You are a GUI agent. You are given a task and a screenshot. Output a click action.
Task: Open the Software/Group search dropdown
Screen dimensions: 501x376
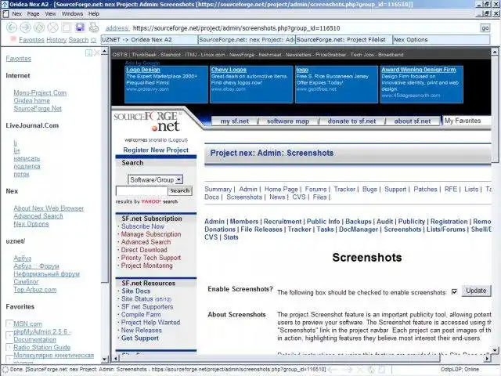[x=155, y=179]
